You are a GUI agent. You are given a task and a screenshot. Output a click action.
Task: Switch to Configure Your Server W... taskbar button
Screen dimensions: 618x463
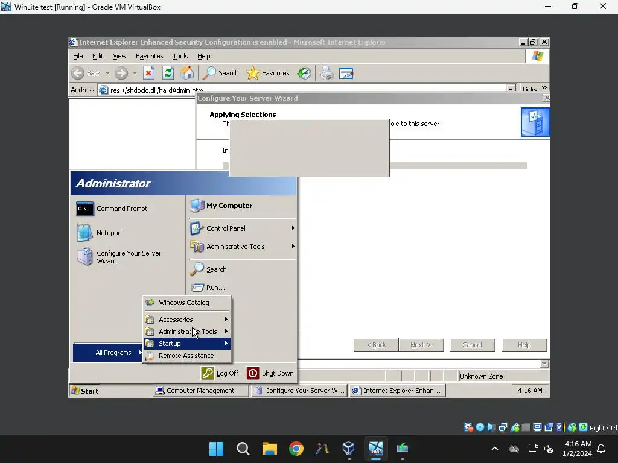point(299,391)
